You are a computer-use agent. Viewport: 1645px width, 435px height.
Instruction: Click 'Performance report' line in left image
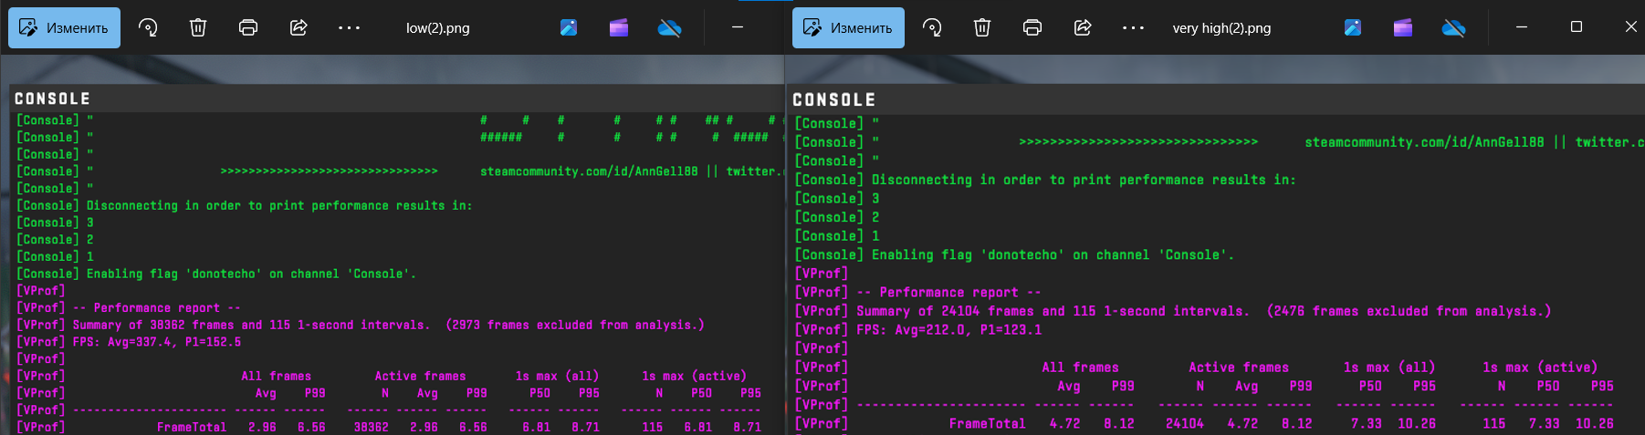click(156, 308)
